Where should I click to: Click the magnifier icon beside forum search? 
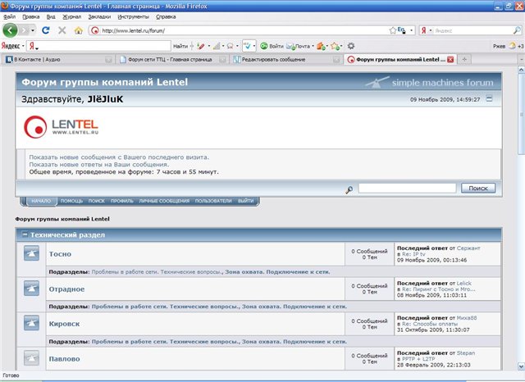click(349, 190)
